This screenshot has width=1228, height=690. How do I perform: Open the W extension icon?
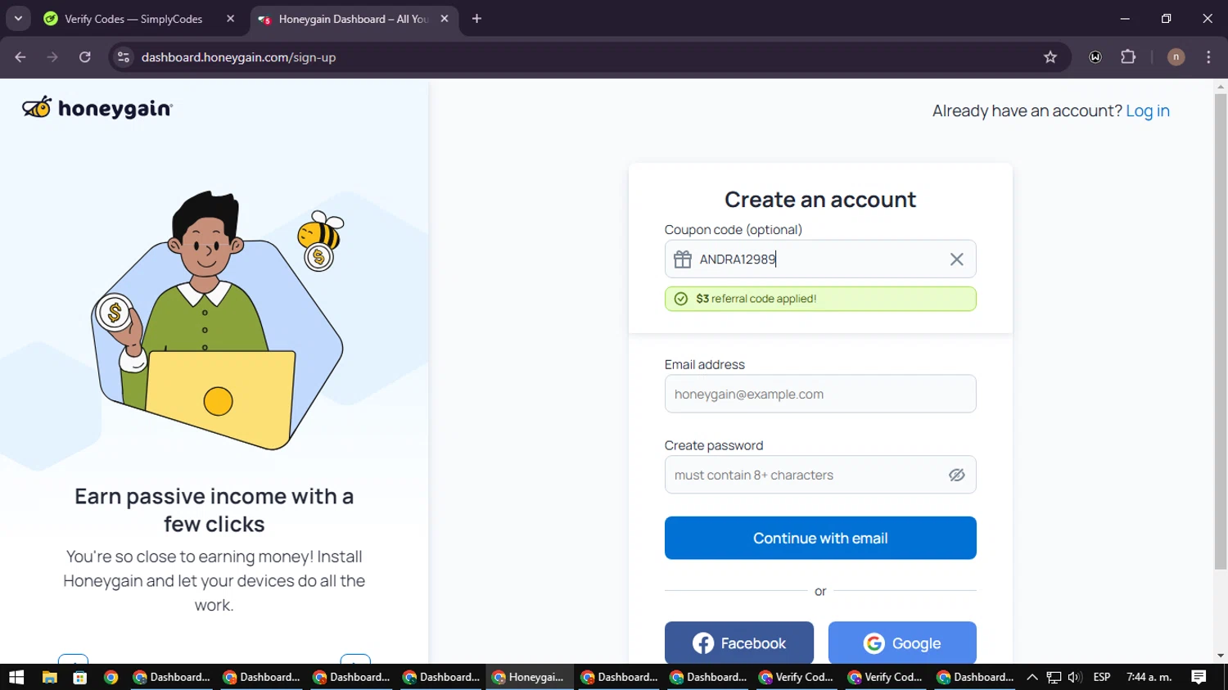1095,57
